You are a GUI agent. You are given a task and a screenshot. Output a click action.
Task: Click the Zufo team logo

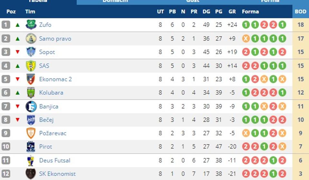coord(31,25)
